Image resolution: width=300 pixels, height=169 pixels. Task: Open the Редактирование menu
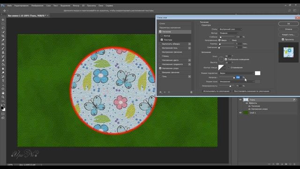[22, 6]
